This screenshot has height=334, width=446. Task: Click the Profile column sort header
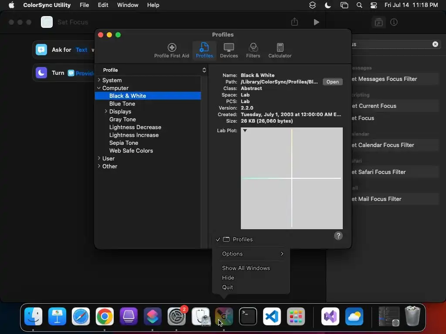click(151, 70)
